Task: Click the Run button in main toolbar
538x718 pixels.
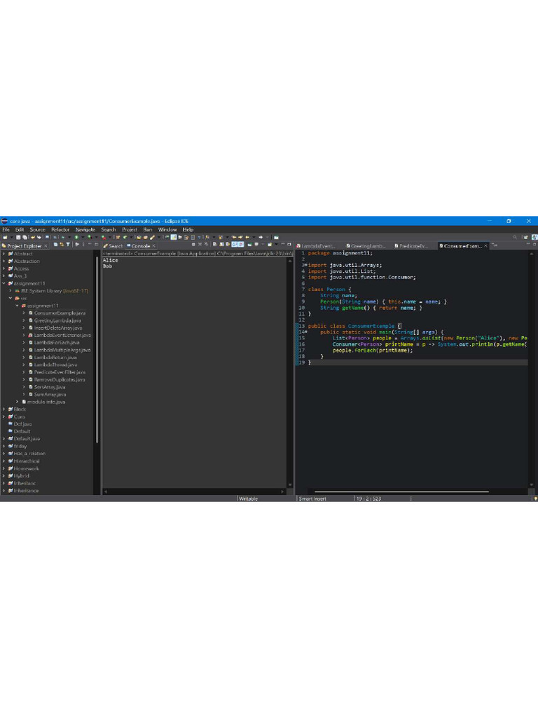Action: click(x=76, y=238)
